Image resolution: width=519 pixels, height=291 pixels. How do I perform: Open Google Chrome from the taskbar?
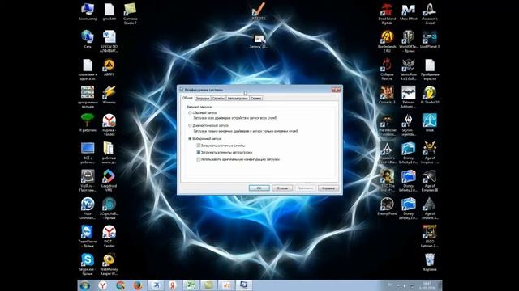(x=121, y=285)
